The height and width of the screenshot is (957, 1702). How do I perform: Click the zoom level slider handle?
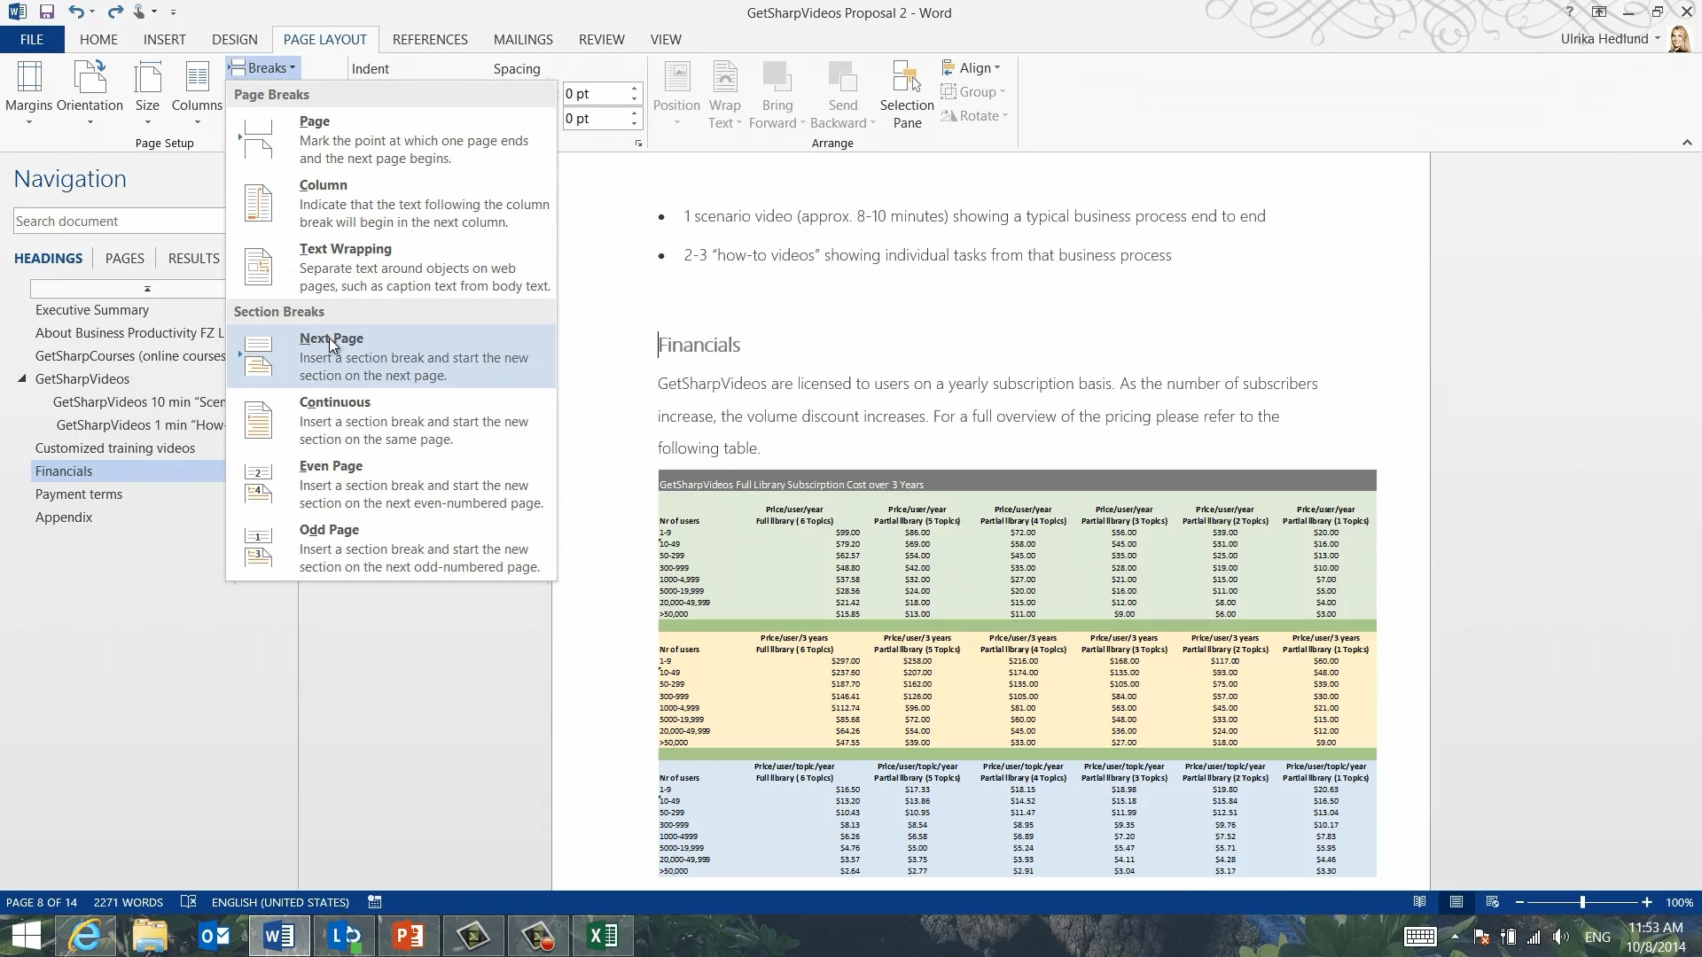click(1582, 902)
